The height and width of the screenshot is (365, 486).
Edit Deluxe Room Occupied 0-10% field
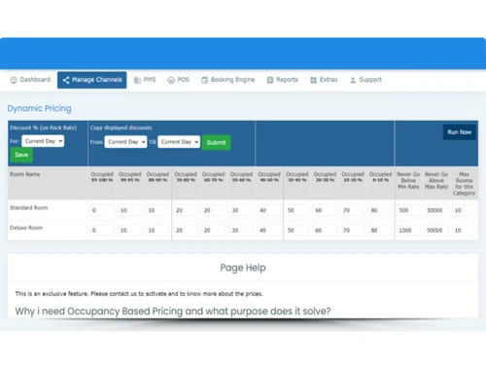(x=381, y=231)
